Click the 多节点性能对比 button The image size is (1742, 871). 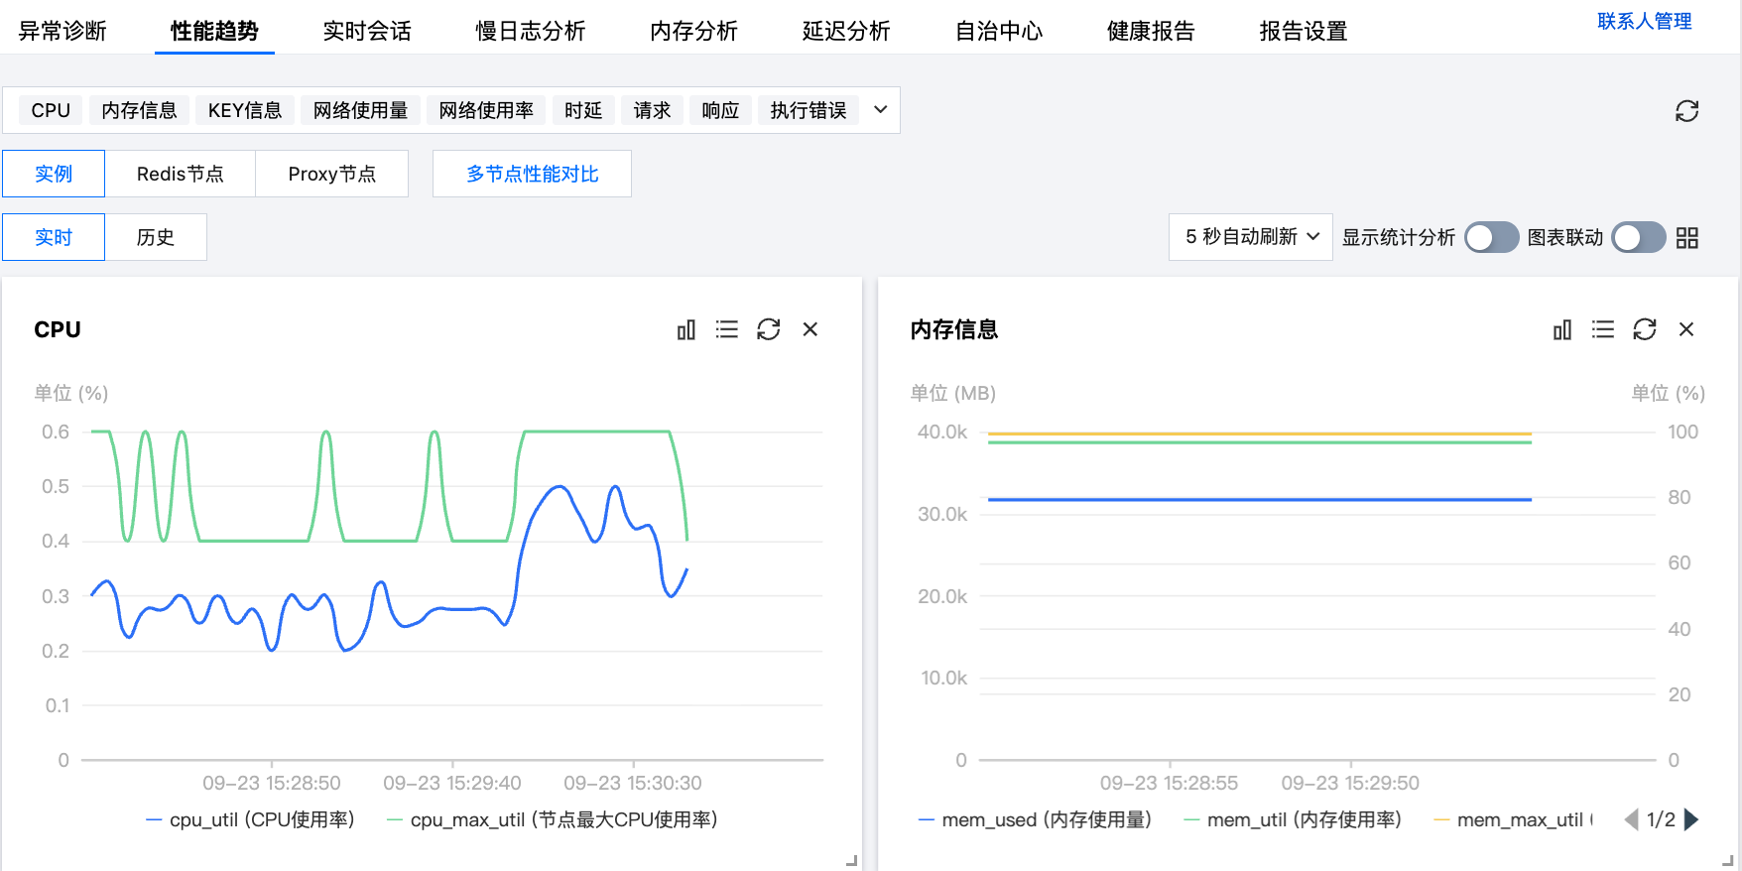click(532, 175)
